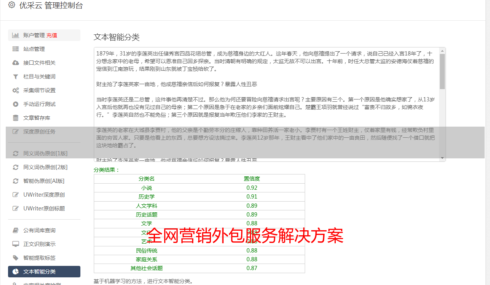Click the 0.92 confidence value
Viewport: 490px width, 285px height.
(252, 188)
